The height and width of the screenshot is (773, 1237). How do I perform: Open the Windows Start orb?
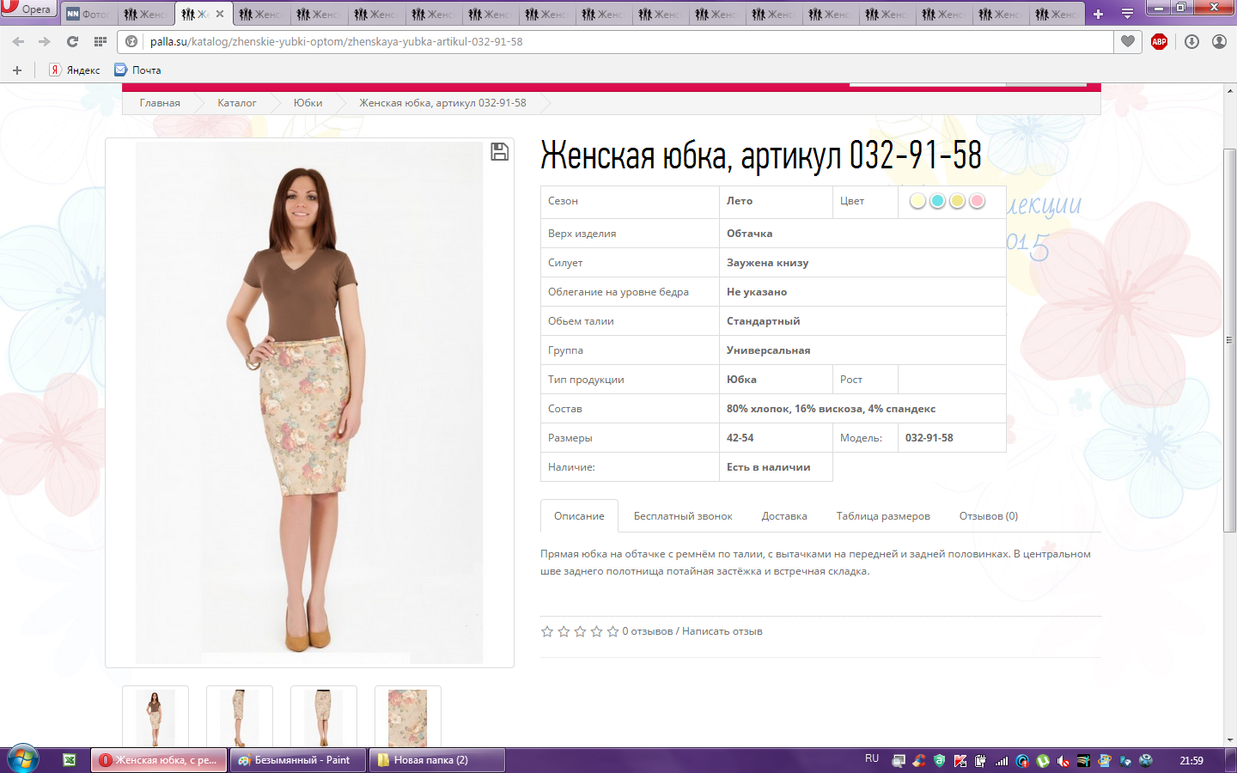(x=23, y=759)
